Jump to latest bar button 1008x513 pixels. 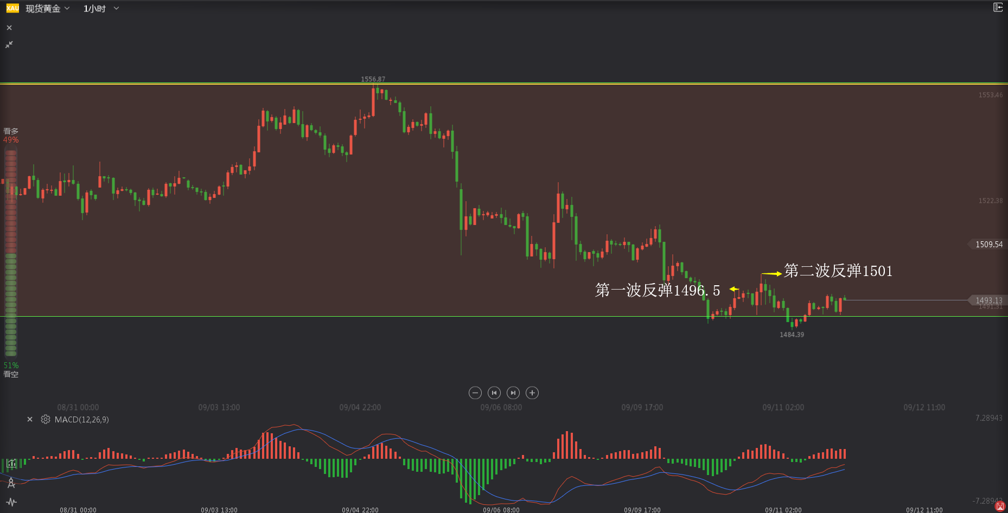coord(513,393)
